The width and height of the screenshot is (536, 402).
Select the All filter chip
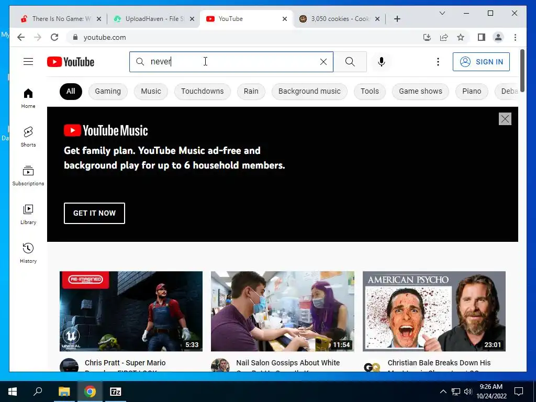(71, 91)
